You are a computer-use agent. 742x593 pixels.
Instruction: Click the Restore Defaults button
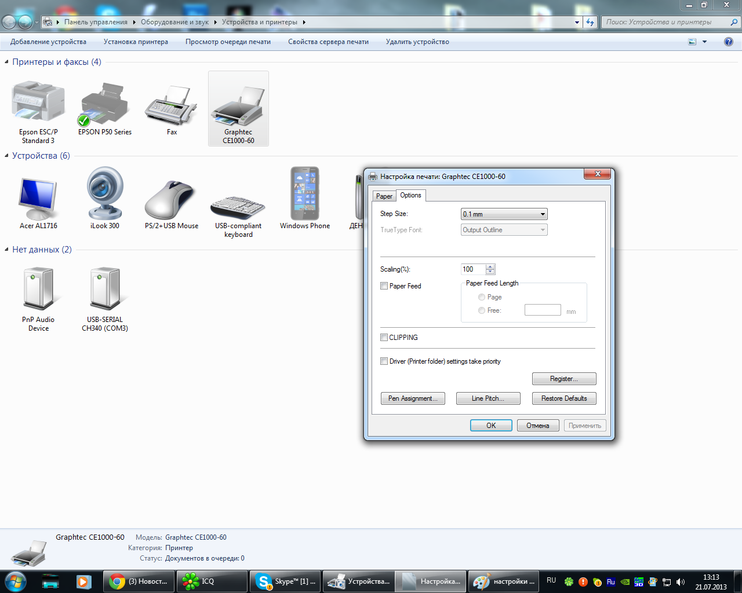(x=564, y=398)
